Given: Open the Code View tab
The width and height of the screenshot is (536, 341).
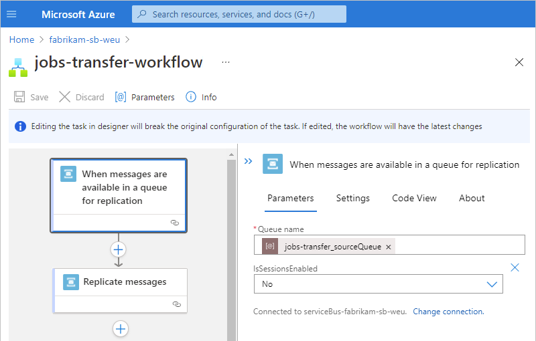Looking at the screenshot, I should [x=414, y=198].
